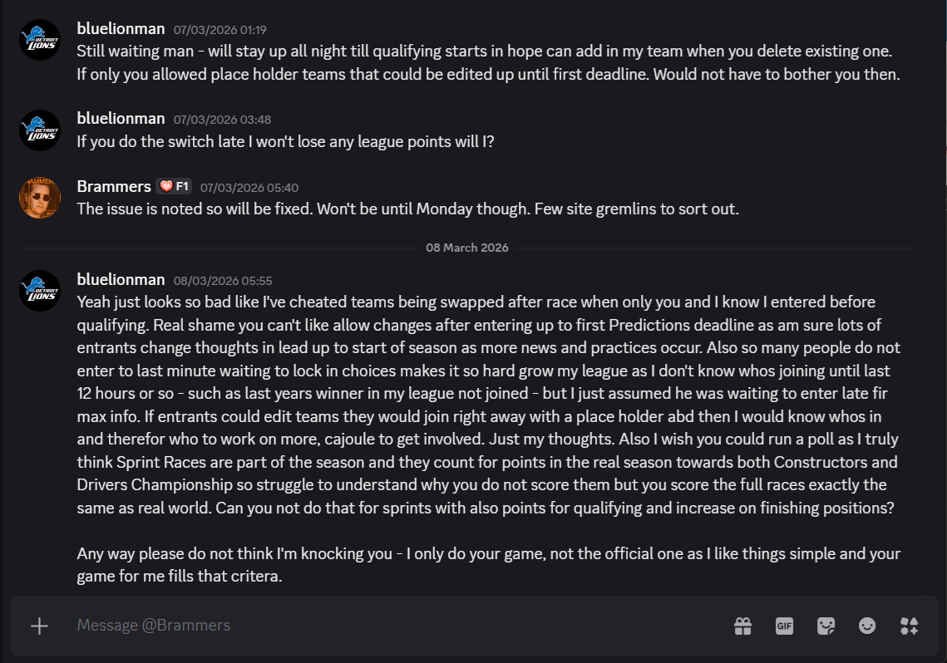Click bluelionman username on the 03:48 message

121,119
